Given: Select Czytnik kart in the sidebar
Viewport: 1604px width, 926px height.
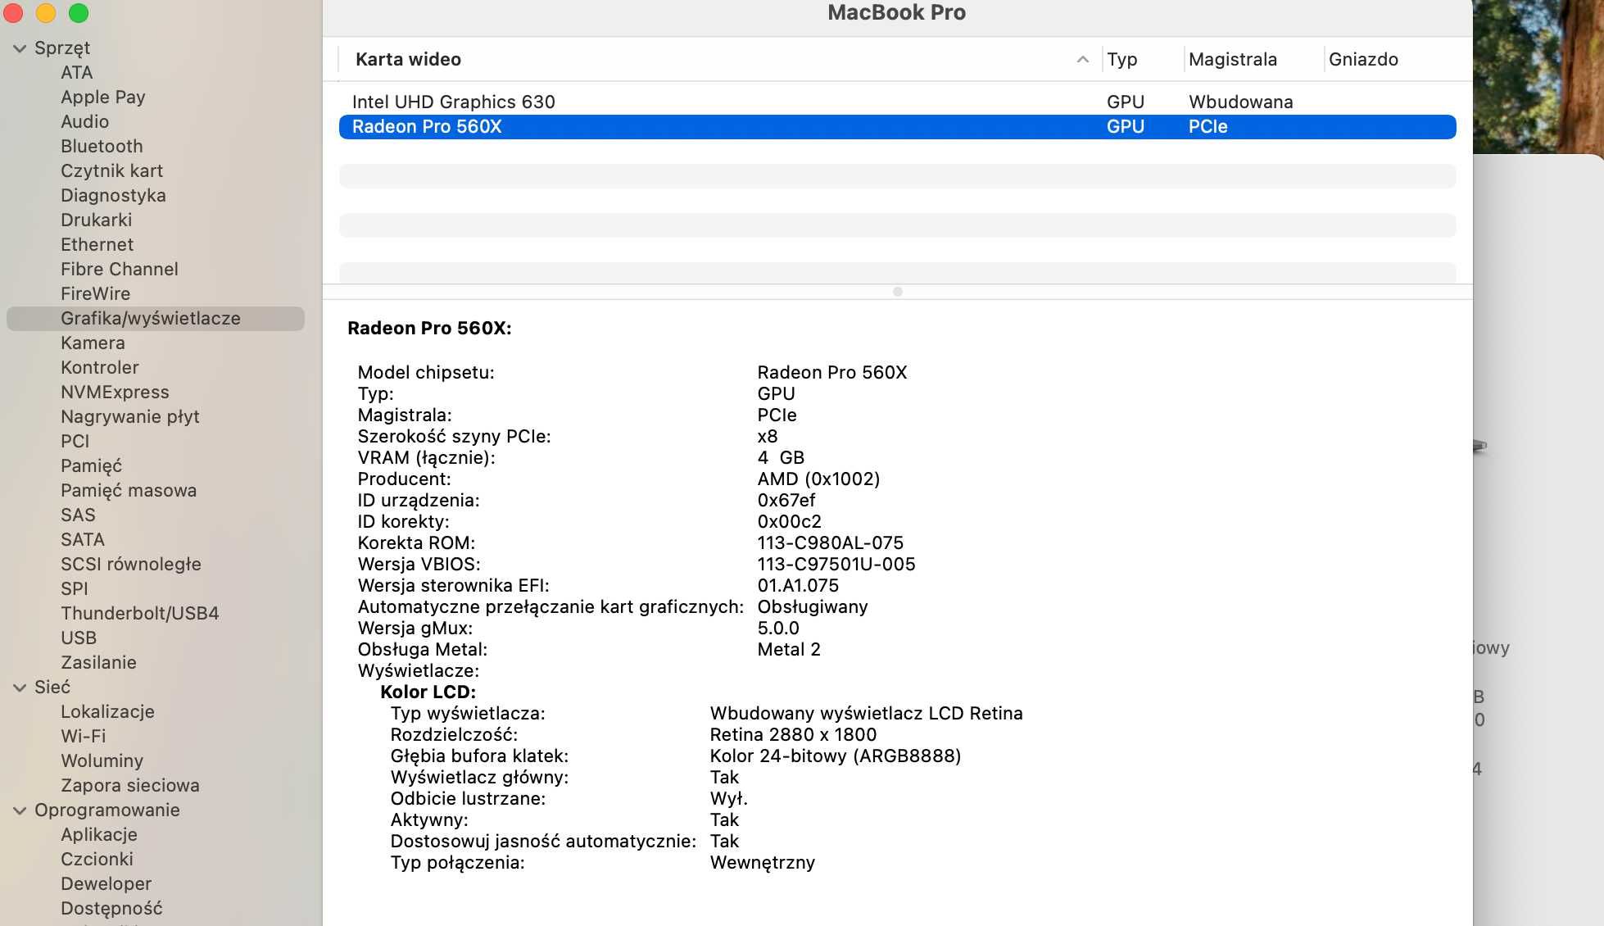Looking at the screenshot, I should coord(111,170).
